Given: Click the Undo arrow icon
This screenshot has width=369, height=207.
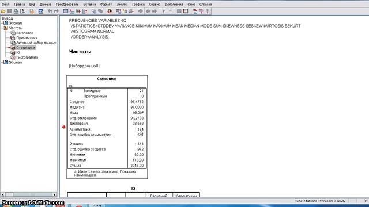Looking at the screenshot, I should [x=50, y=11].
